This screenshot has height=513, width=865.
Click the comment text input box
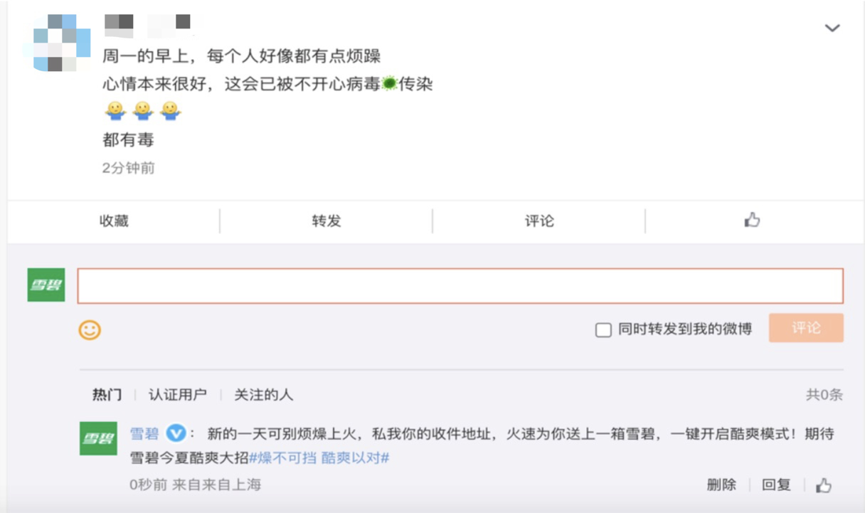[x=460, y=286]
